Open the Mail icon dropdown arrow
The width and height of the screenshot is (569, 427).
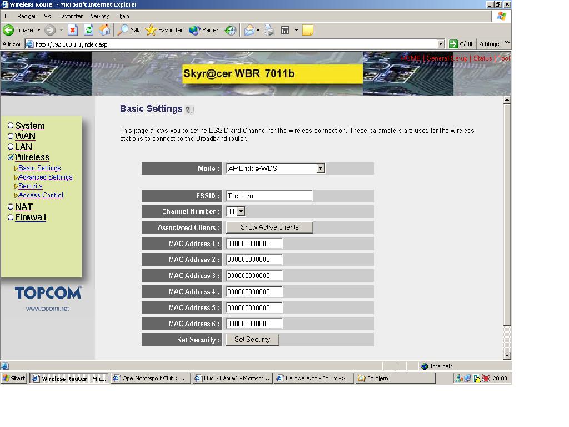click(258, 30)
